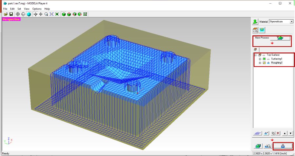Select the magnifier zoom tool
295x156 pixels.
tap(46, 14)
